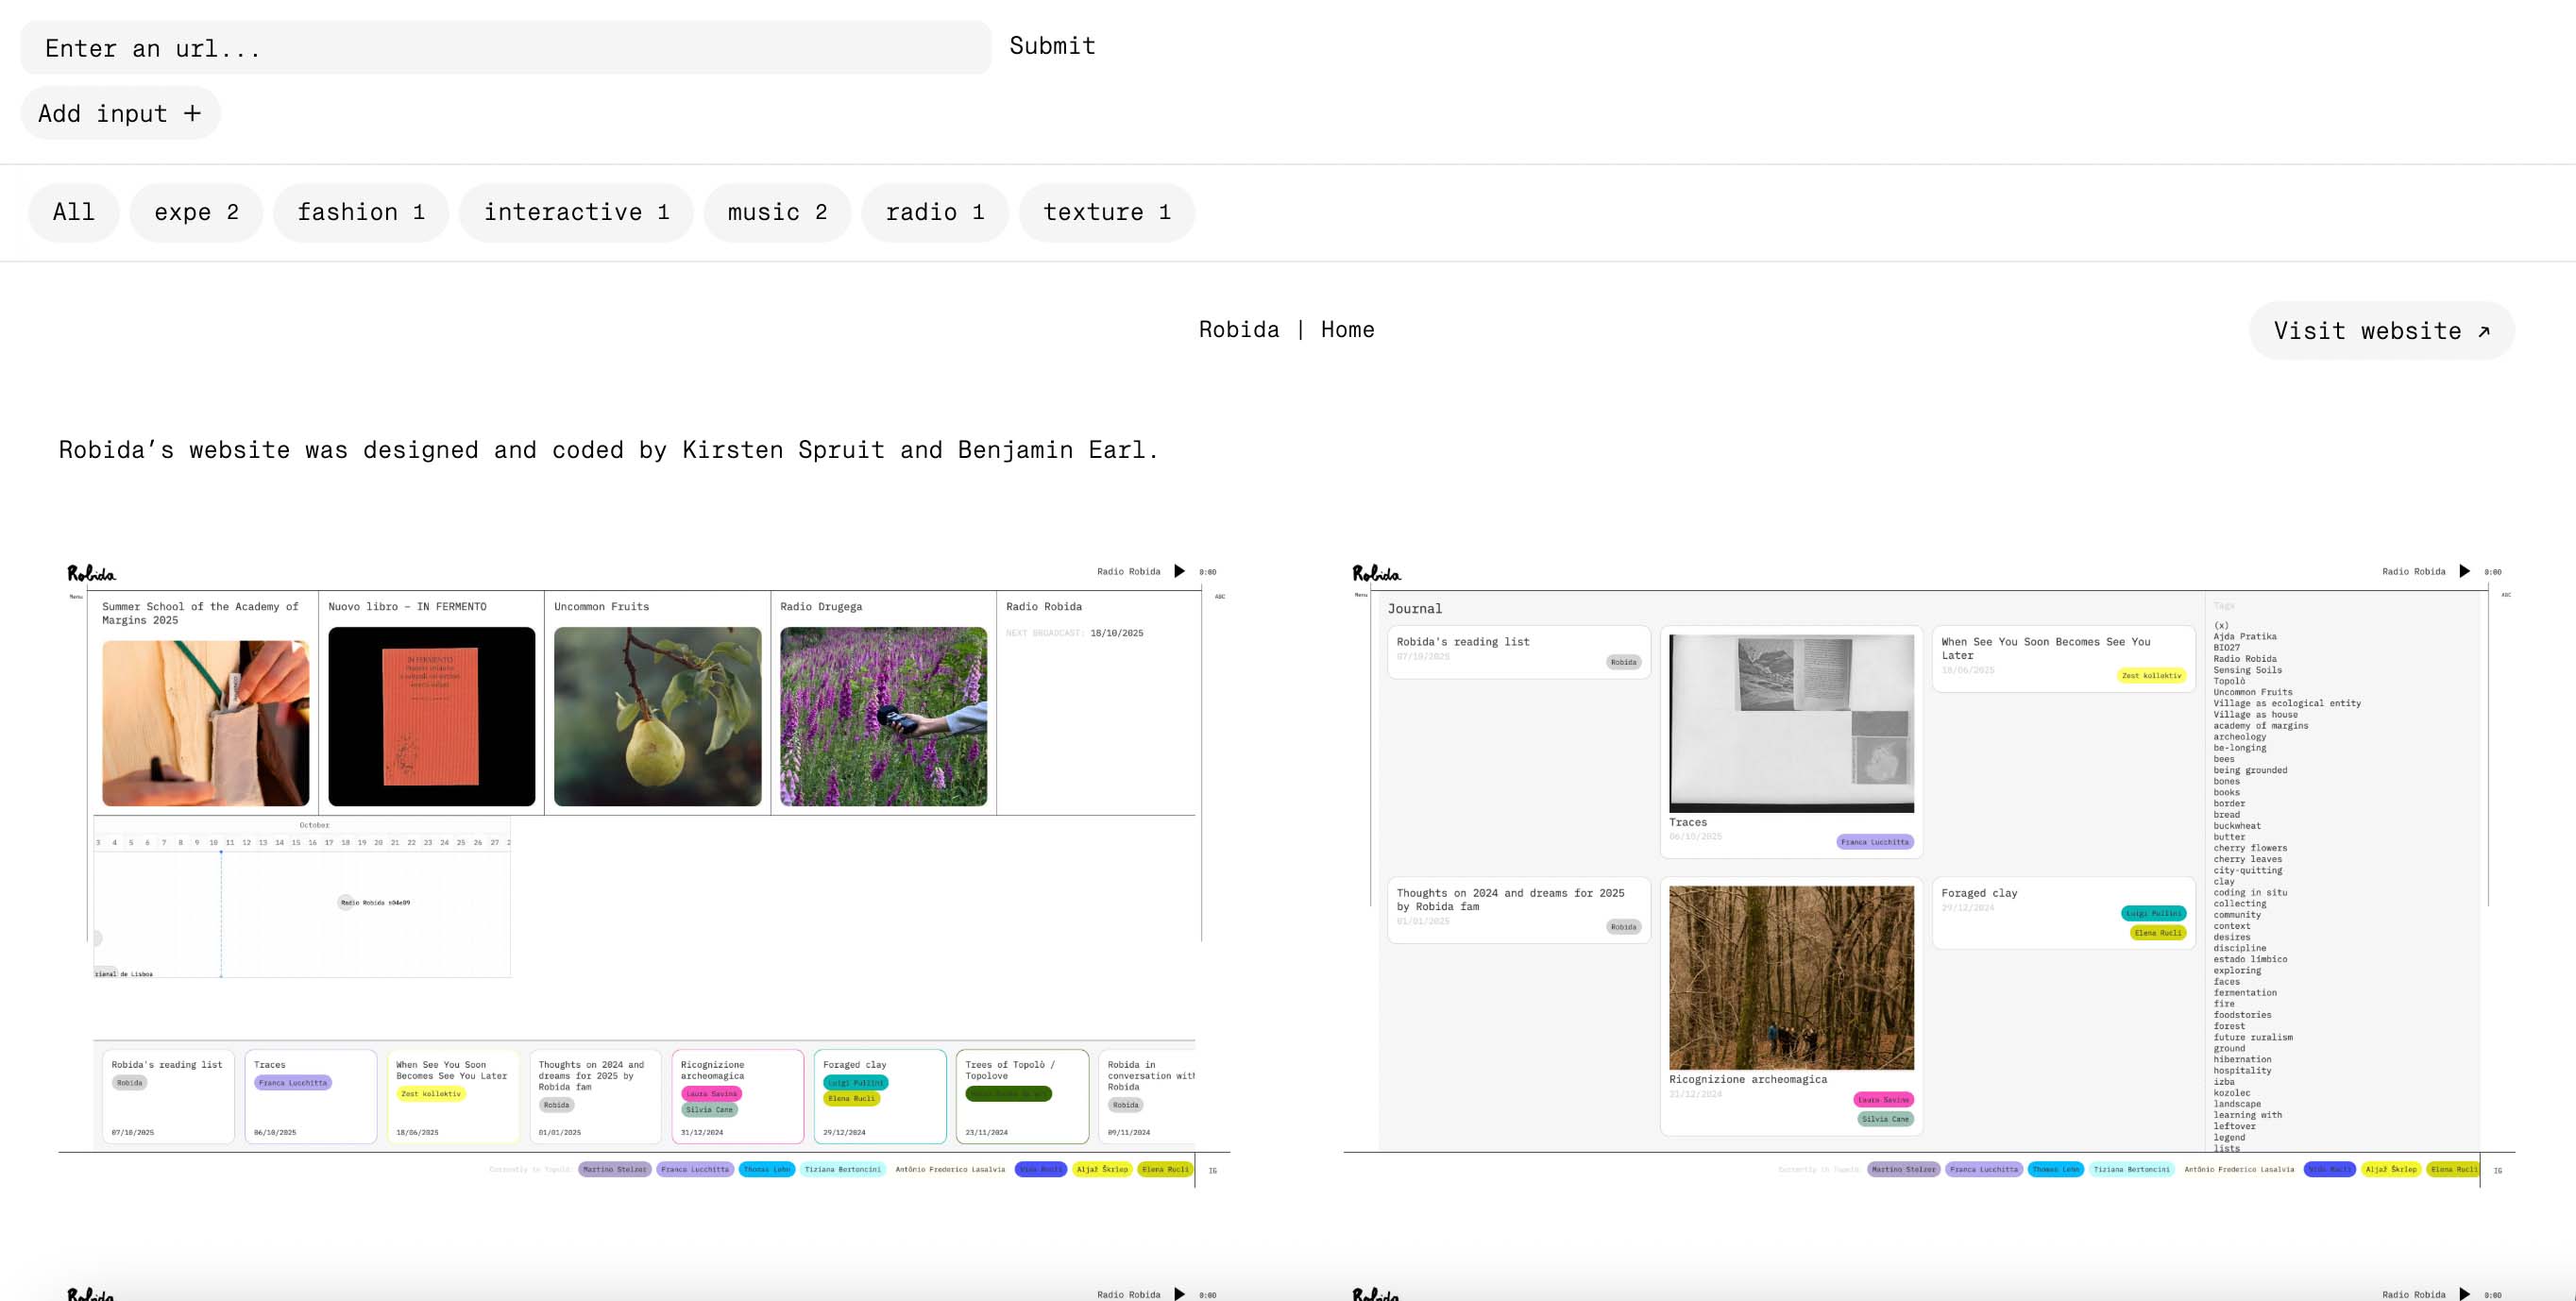Click play icon in left screenshot
Image resolution: width=2576 pixels, height=1301 pixels.
tap(1179, 572)
